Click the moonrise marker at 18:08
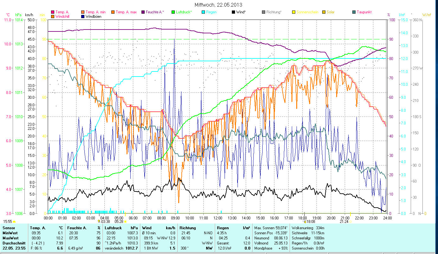The height and width of the screenshot is (254, 438). click(305, 221)
